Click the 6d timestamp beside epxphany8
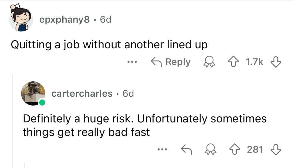Viewport: 294px width, 168px height. (106, 20)
